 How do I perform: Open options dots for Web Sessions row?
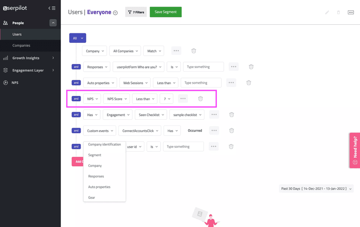(x=231, y=83)
